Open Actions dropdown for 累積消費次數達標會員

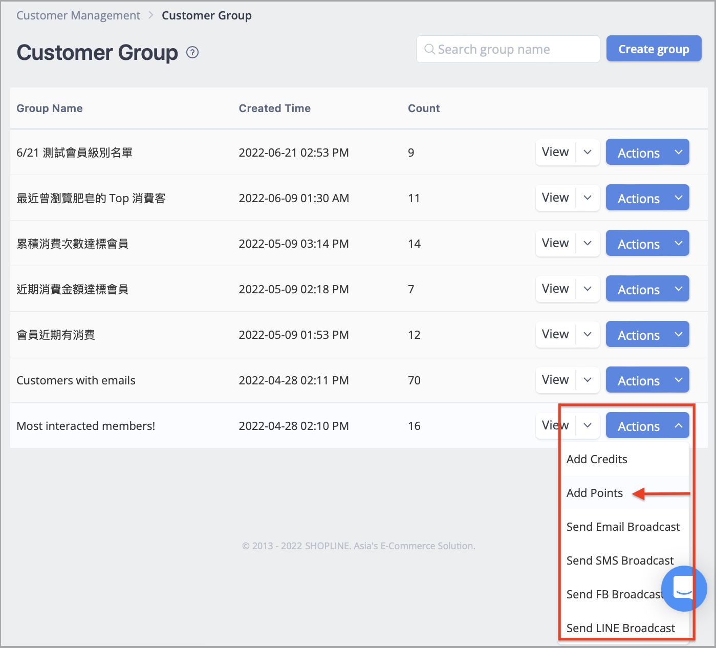647,243
